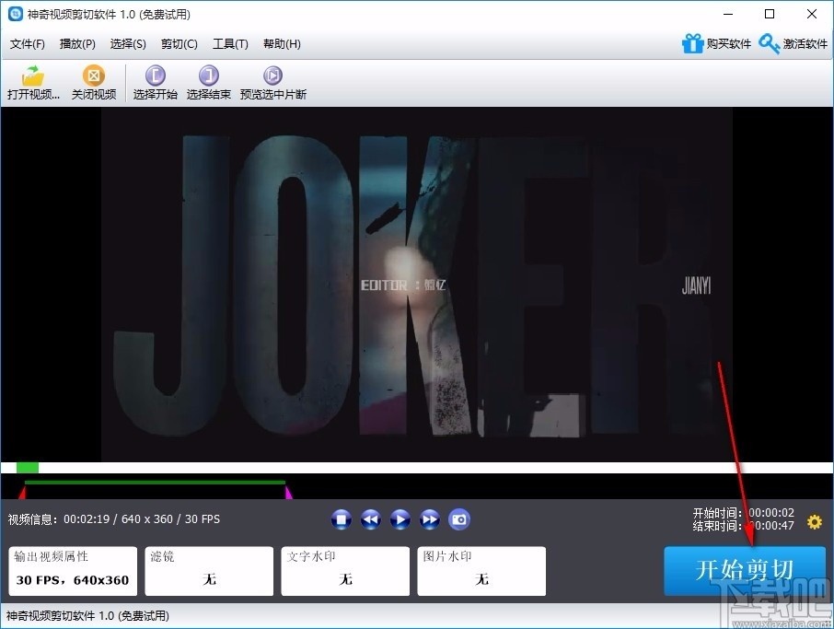Click the green selected range bar
Viewport: 834px width, 629px height.
pyautogui.click(x=155, y=483)
